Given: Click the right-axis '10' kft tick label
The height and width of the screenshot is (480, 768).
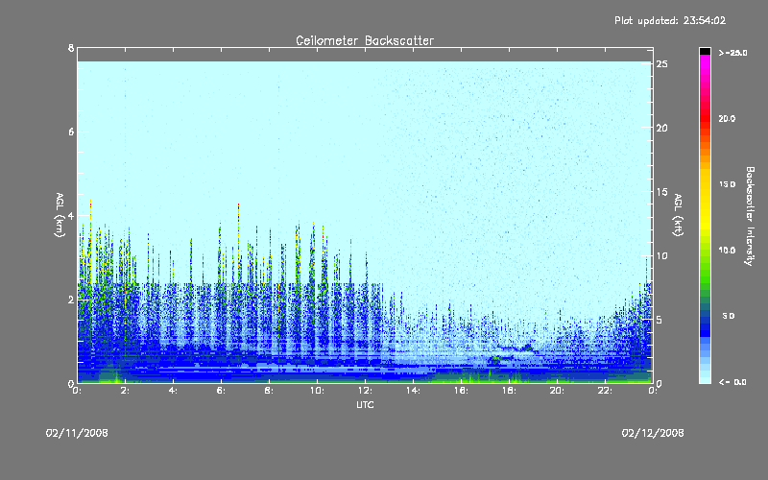Looking at the screenshot, I should (662, 255).
